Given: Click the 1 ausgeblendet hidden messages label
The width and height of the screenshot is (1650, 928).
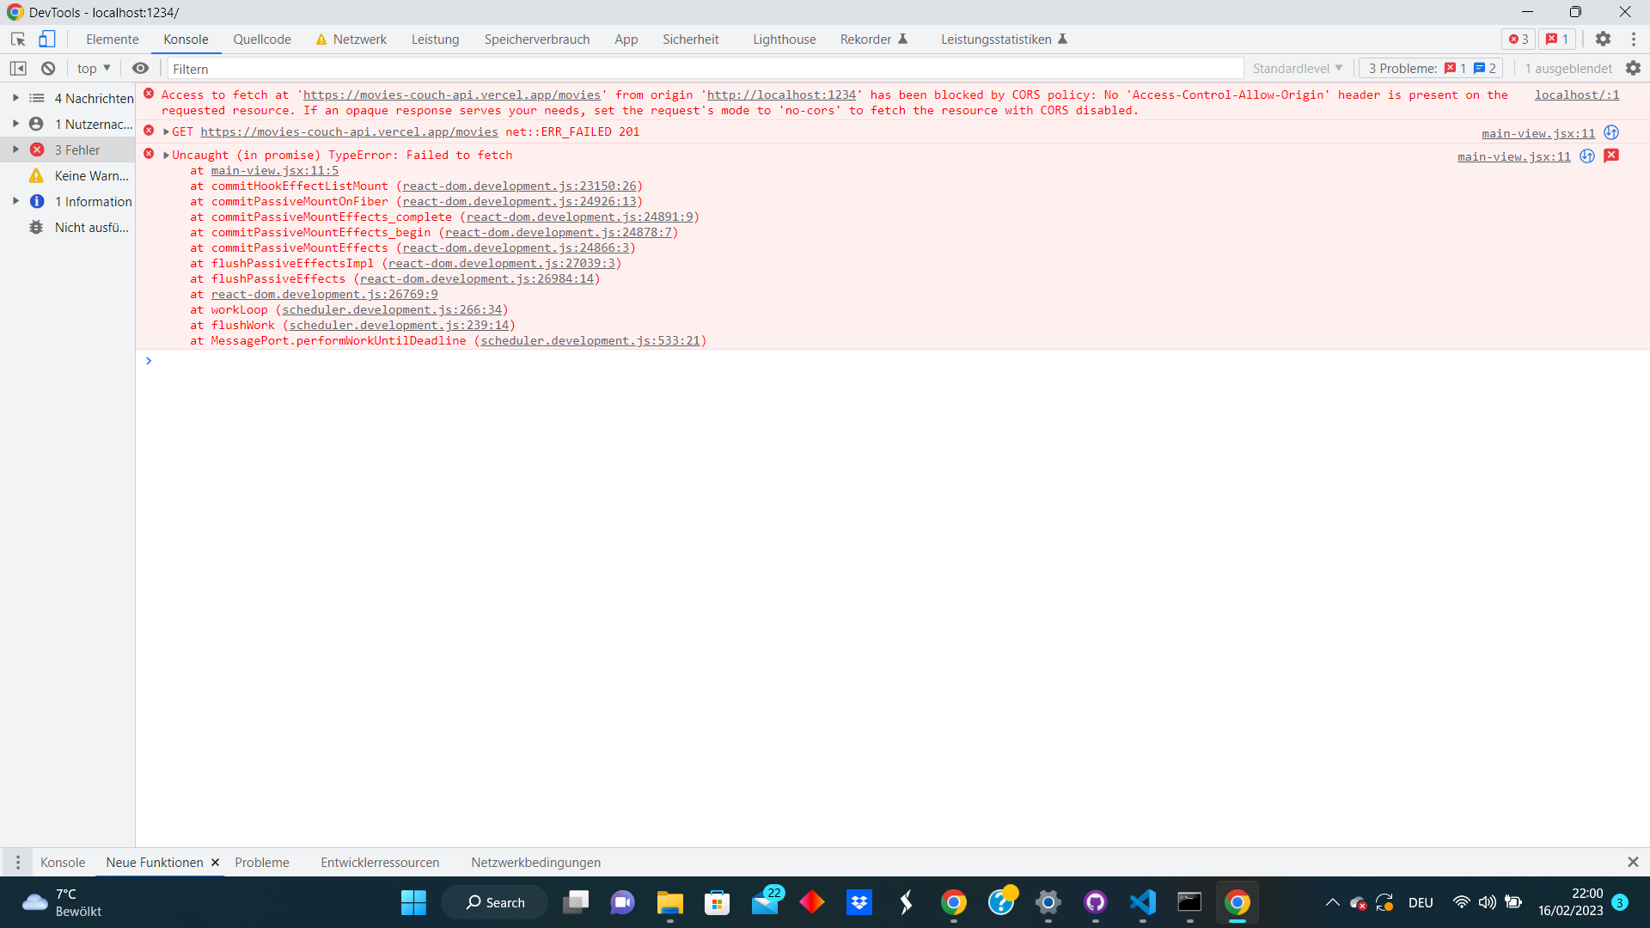Looking at the screenshot, I should [1568, 69].
